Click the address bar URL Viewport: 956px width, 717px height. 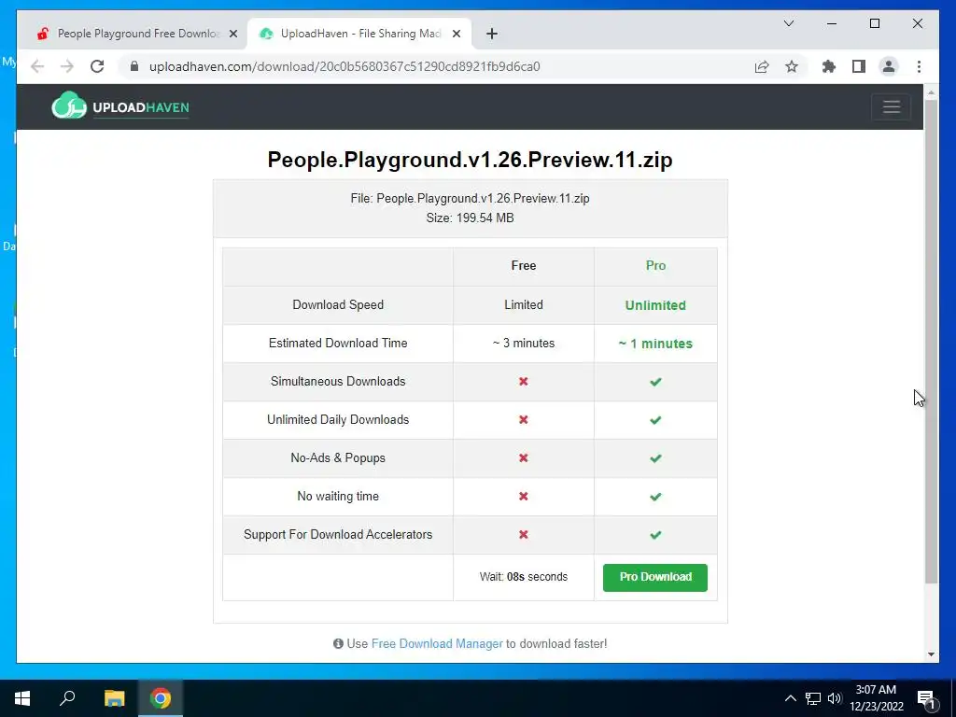click(344, 66)
